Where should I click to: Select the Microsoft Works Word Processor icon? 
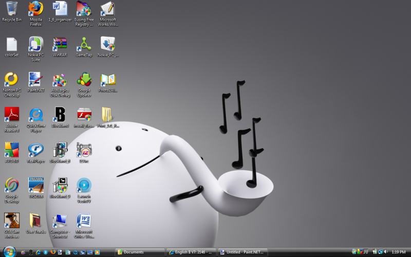tap(108, 14)
